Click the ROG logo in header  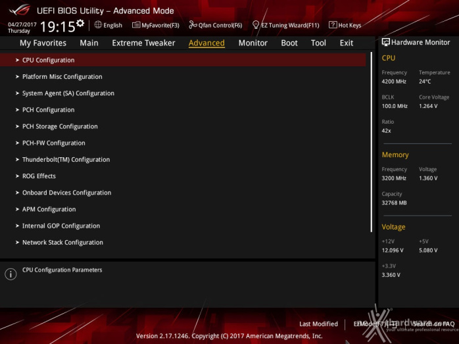click(20, 11)
